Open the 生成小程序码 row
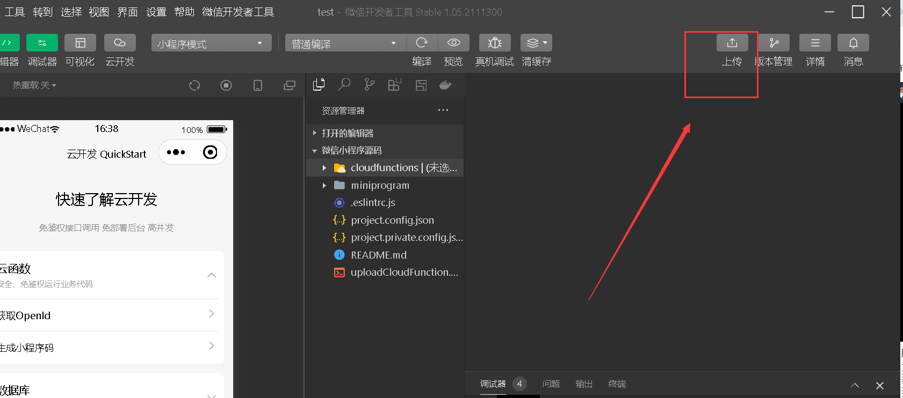The width and height of the screenshot is (903, 398). pyautogui.click(x=109, y=348)
